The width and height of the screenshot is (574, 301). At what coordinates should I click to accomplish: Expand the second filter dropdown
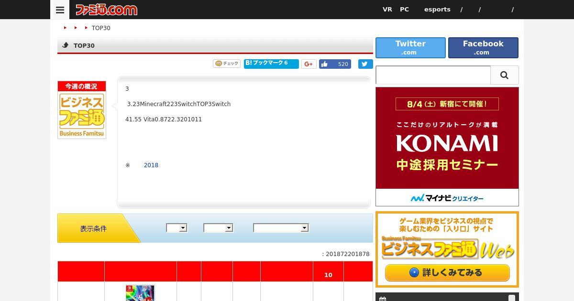[x=218, y=228]
